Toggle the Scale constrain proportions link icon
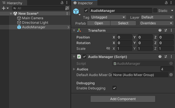The height and width of the screenshot is (108, 175). tap(108, 48)
